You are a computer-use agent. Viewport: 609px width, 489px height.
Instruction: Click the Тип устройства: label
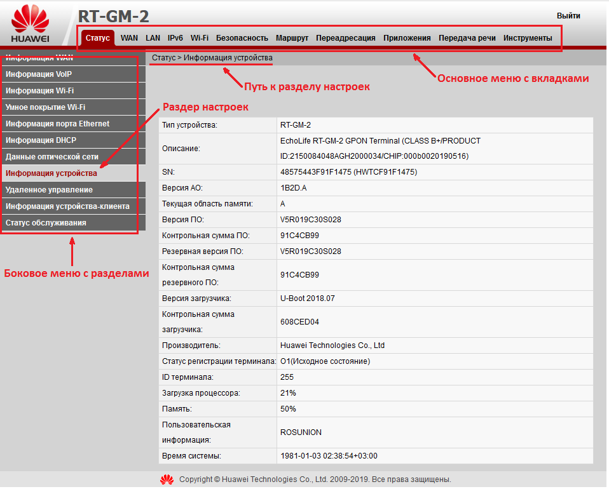189,125
